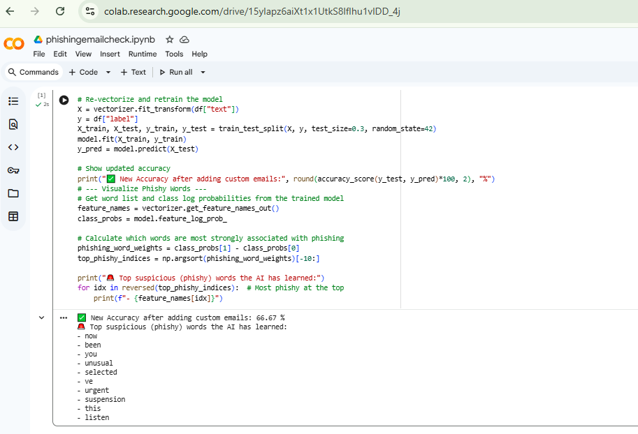
Task: Open the Files panel in the sidebar
Action: [x=13, y=193]
